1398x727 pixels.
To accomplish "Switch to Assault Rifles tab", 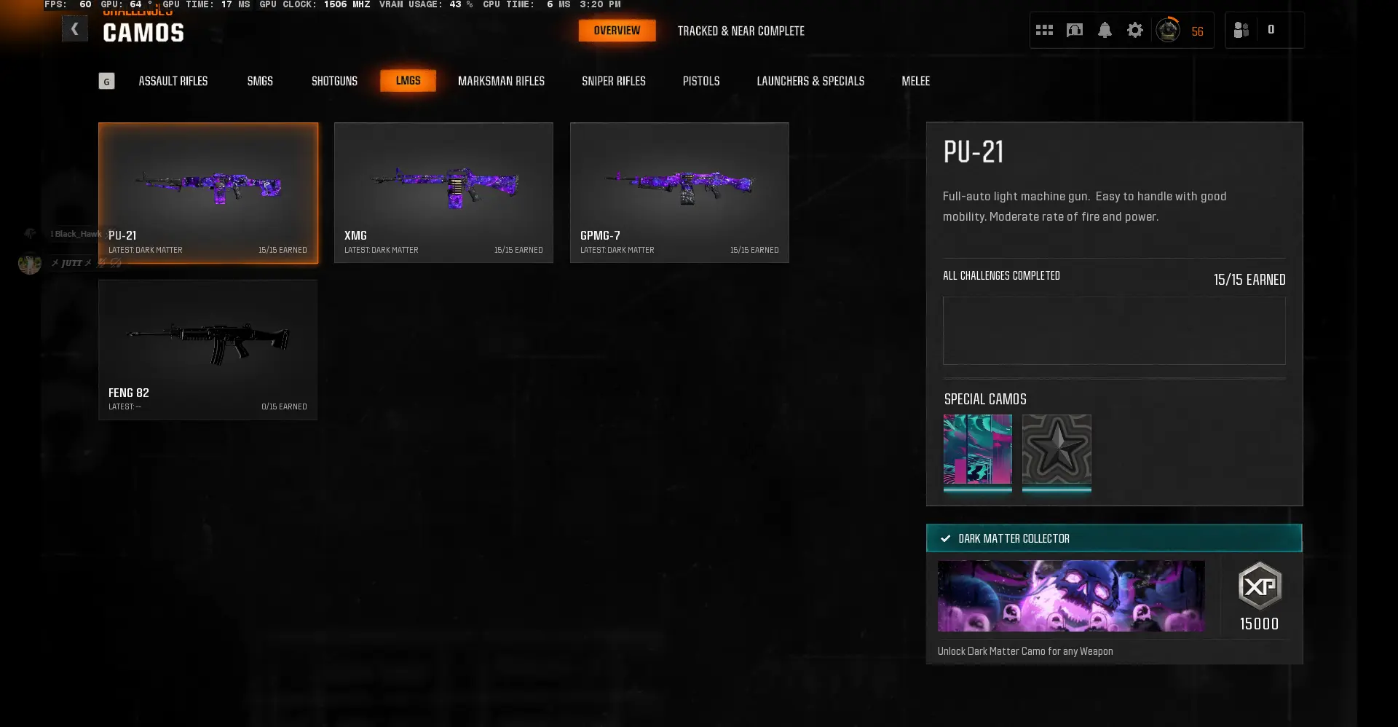I will tap(173, 81).
